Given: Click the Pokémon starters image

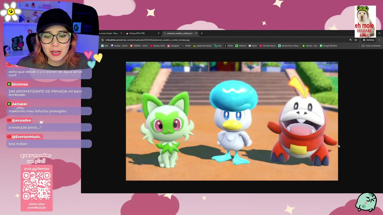Looking at the screenshot, I should (232, 121).
